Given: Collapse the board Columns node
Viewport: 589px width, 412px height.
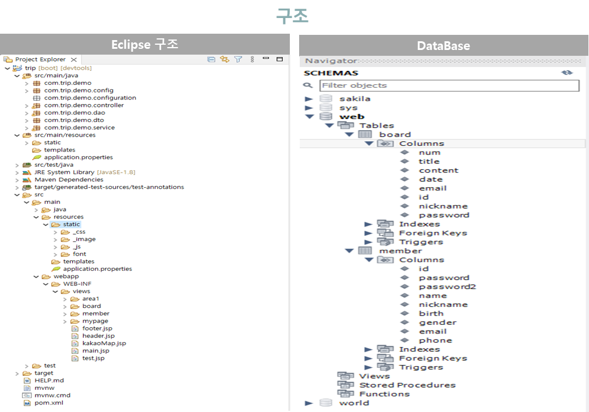Looking at the screenshot, I should coord(369,144).
